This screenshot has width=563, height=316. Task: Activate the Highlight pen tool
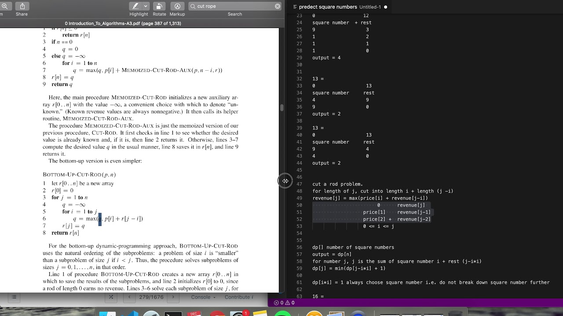coord(135,6)
